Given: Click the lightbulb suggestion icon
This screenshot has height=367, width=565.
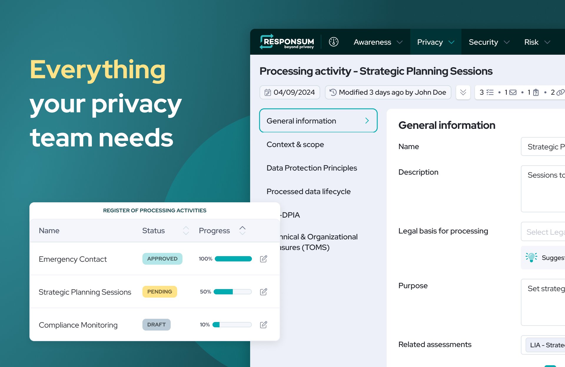Looking at the screenshot, I should click(531, 257).
